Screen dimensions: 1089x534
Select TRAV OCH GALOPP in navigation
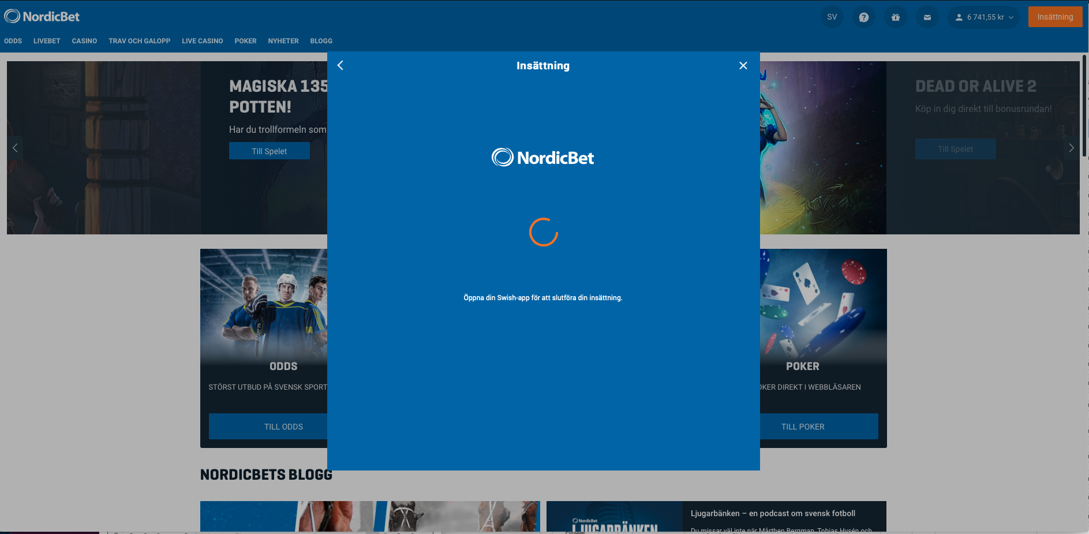click(139, 41)
